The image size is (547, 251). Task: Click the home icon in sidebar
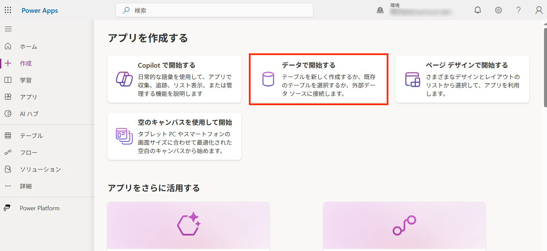(8, 46)
